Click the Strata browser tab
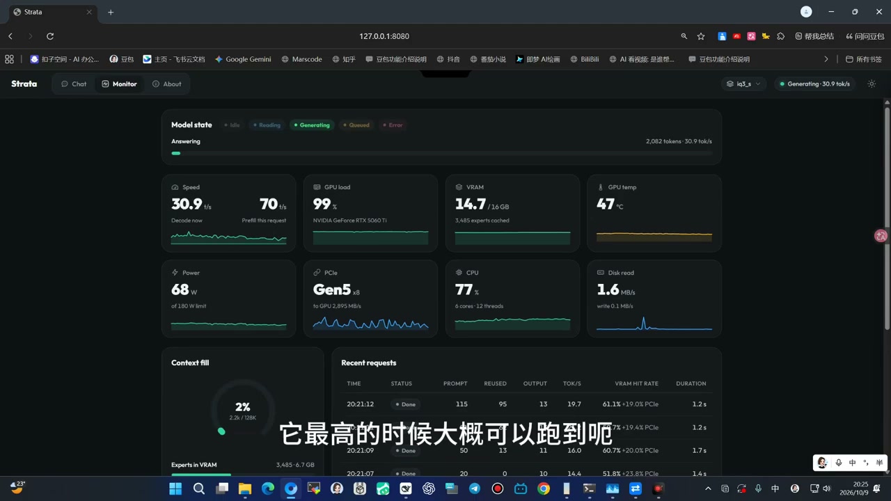 click(x=52, y=12)
